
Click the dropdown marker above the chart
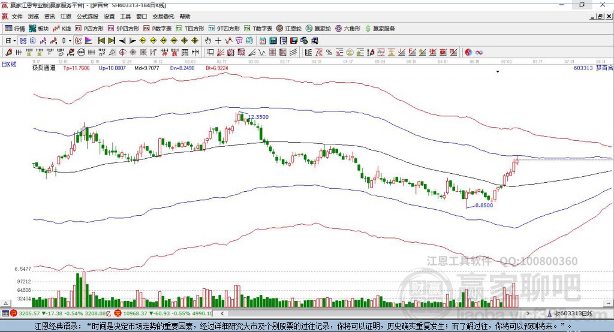click(x=498, y=72)
